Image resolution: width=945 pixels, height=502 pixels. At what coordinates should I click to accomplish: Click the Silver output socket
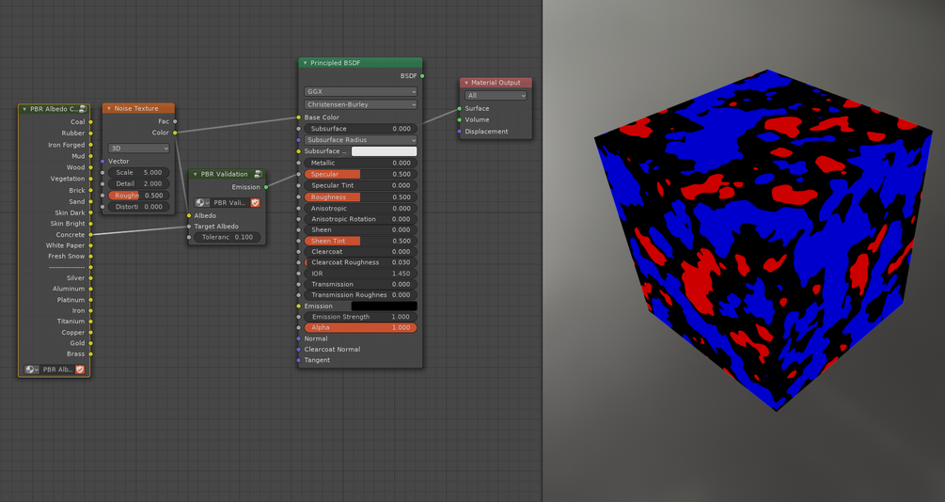(90, 278)
